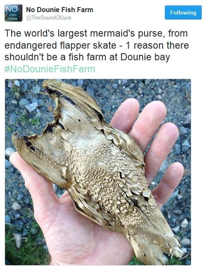Open the No Dounie Fish Farm display name

(60, 10)
